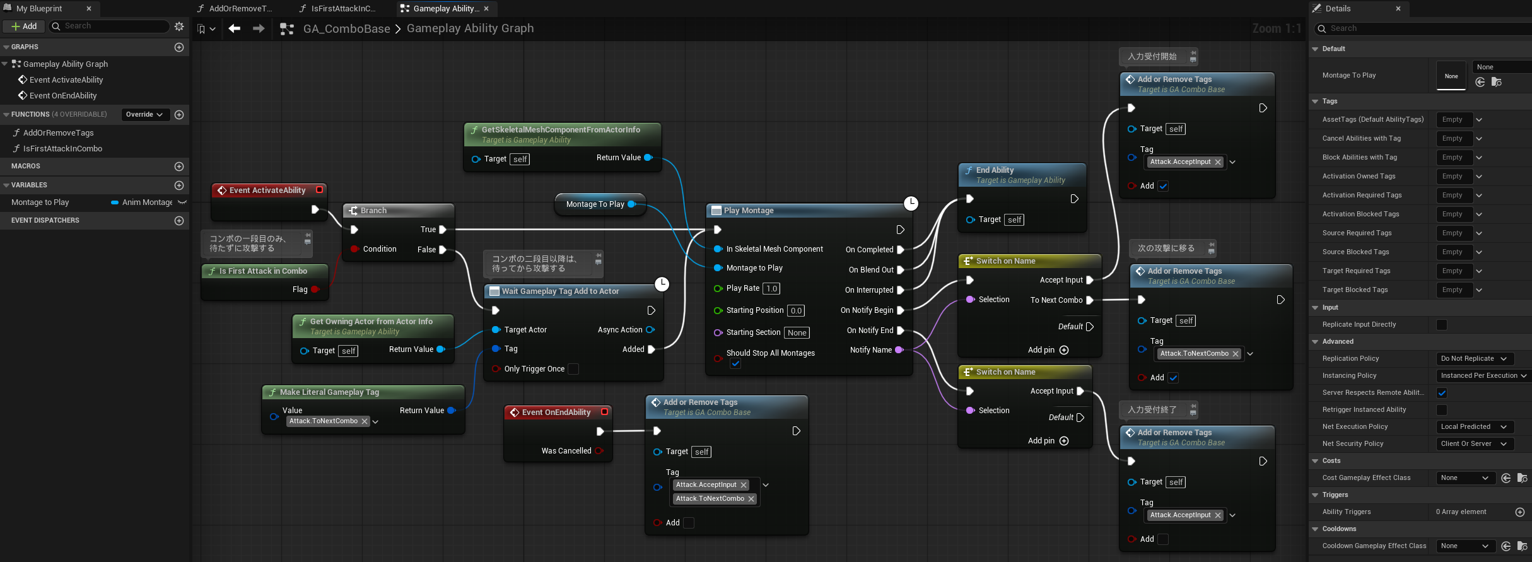Screen dimensions: 1532x562
Task: Remove Attack.AcceptInput tag on the 入力受付終了 node
Action: 1218,515
